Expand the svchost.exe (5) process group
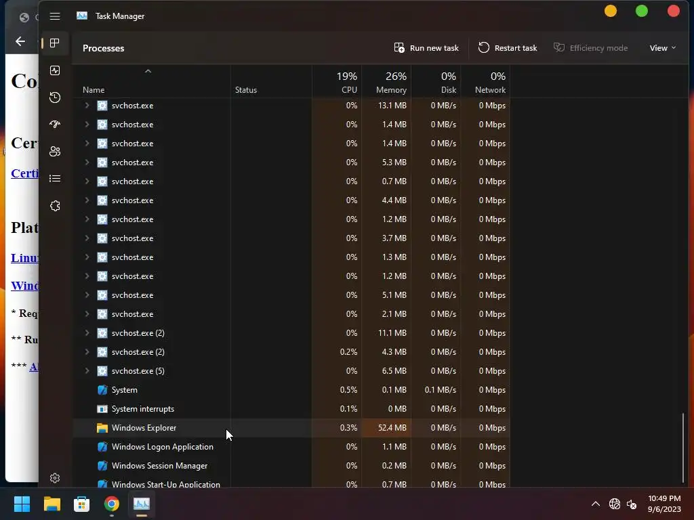 [x=87, y=371]
